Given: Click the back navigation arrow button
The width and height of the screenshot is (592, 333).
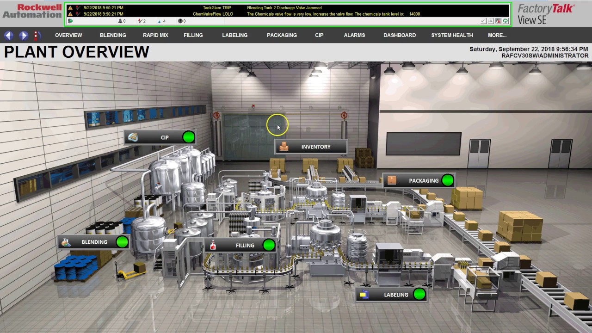Looking at the screenshot, I should click(8, 35).
